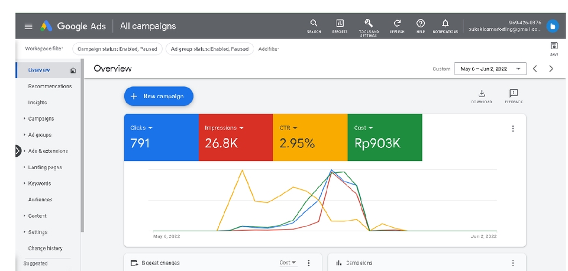568x271 pixels.
Task: Open scorecard three-dot options menu
Action: click(512, 128)
